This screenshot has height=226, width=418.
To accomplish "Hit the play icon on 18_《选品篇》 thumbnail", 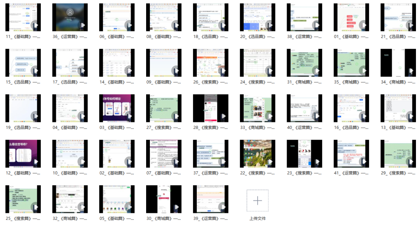I will coord(223,25).
